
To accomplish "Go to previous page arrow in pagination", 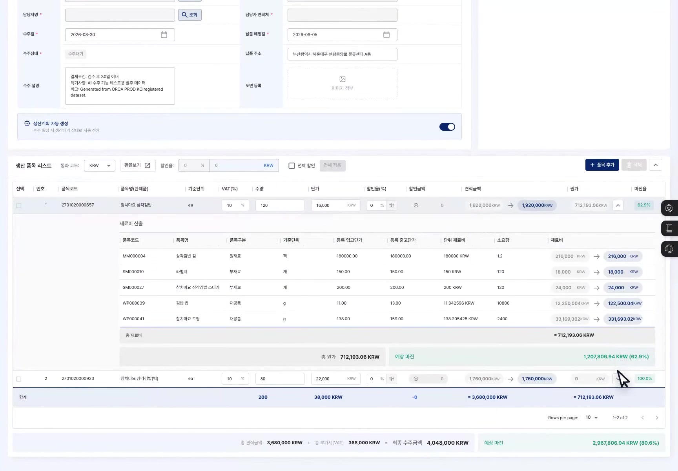I will click(643, 418).
